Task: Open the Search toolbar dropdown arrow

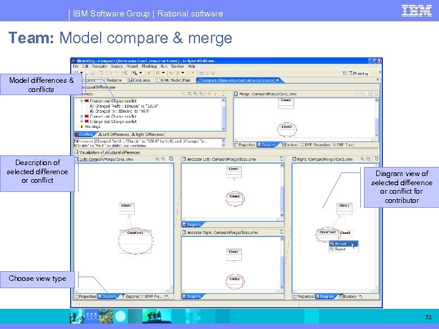Action: tap(141, 73)
